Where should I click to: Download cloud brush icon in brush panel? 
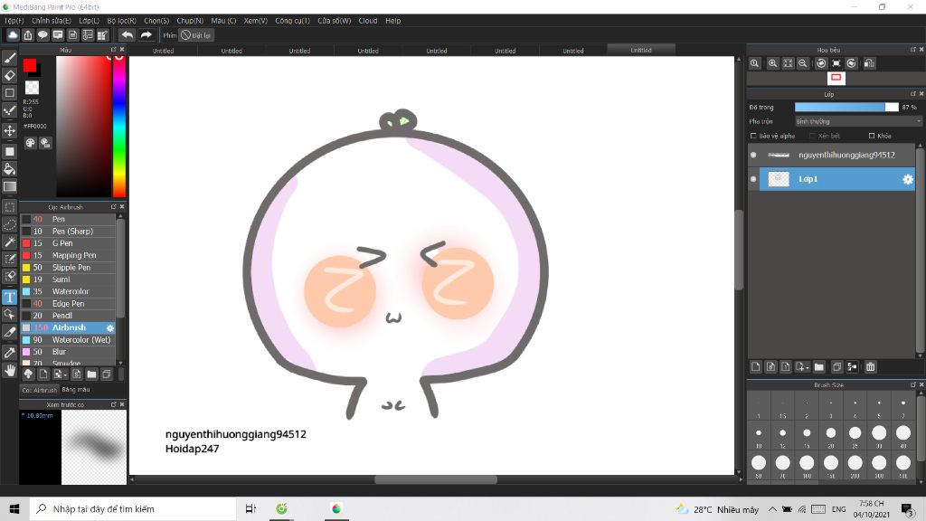(x=28, y=374)
